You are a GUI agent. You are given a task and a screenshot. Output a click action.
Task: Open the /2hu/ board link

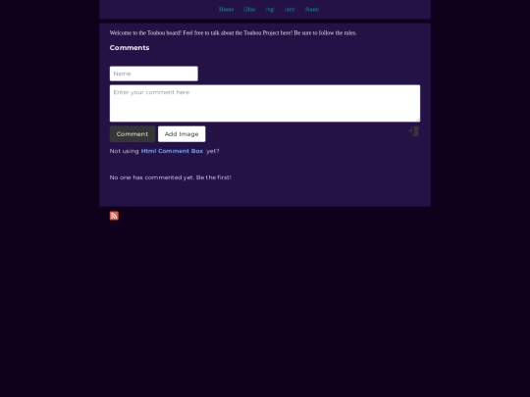click(x=250, y=10)
